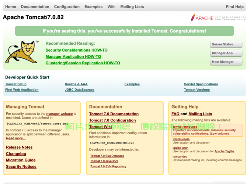Open the Configuration navigation item

click(x=67, y=7)
